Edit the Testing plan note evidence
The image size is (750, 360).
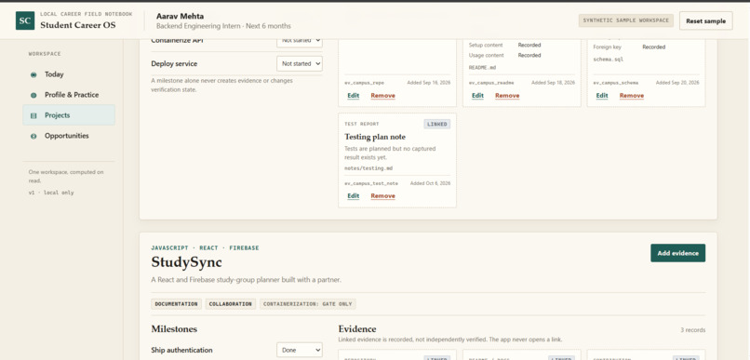353,196
